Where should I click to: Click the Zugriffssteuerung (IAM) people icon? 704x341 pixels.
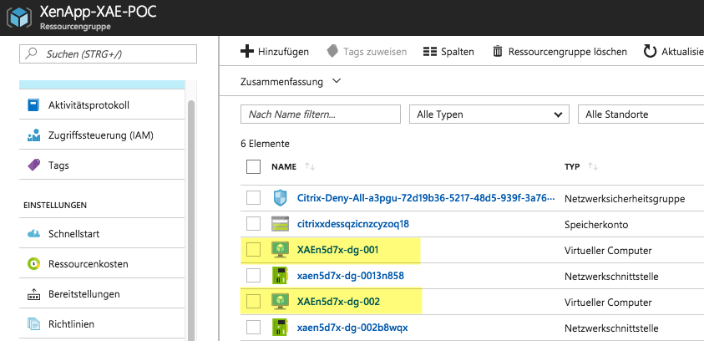click(x=34, y=135)
